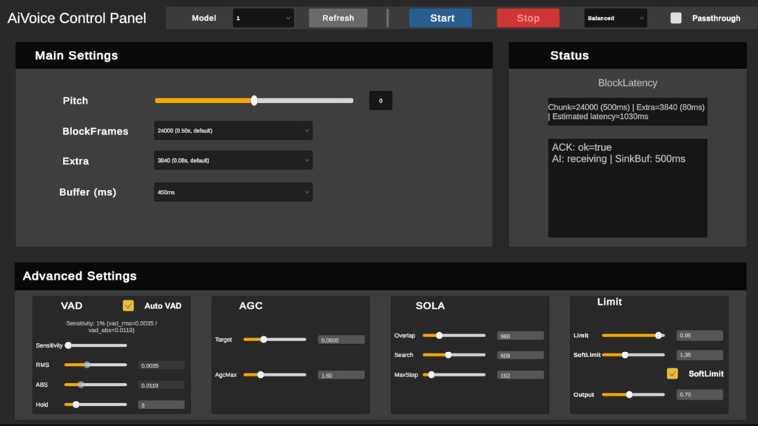Toggle the Auto VAD checkbox
The image size is (758, 426).
pos(128,305)
